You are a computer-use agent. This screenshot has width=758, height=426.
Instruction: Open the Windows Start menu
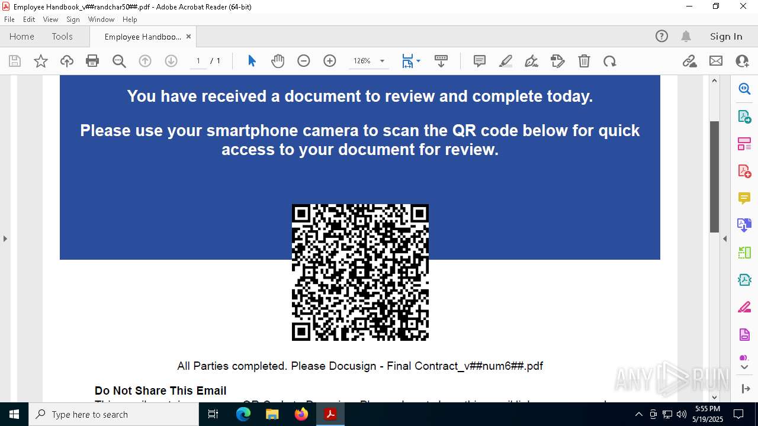14,414
